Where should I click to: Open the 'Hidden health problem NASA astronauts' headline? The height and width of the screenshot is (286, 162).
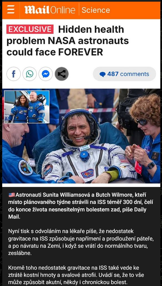click(68, 41)
